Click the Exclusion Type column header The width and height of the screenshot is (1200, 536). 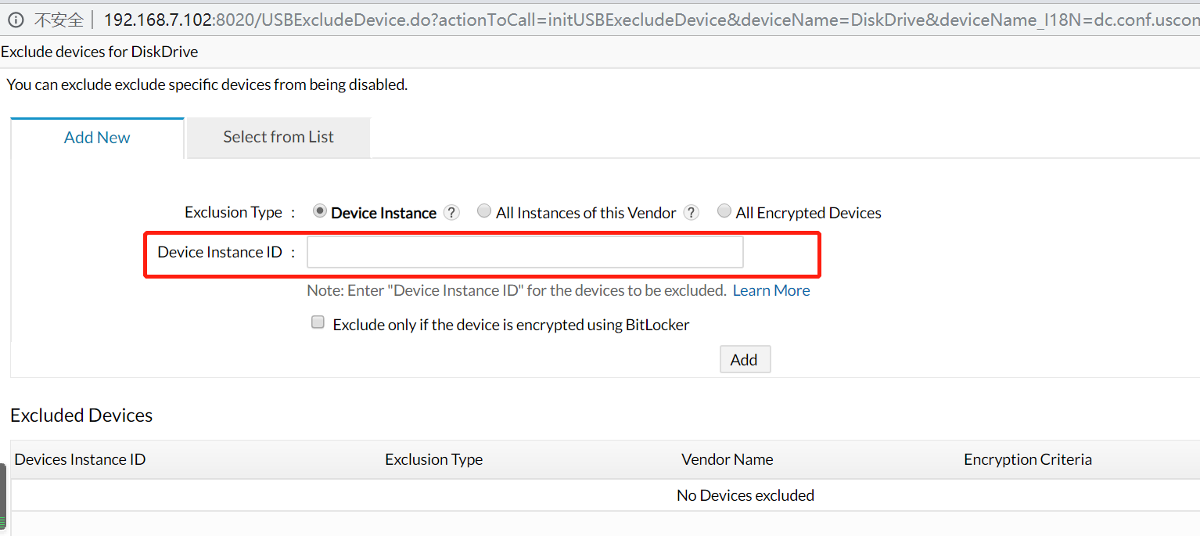[433, 459]
